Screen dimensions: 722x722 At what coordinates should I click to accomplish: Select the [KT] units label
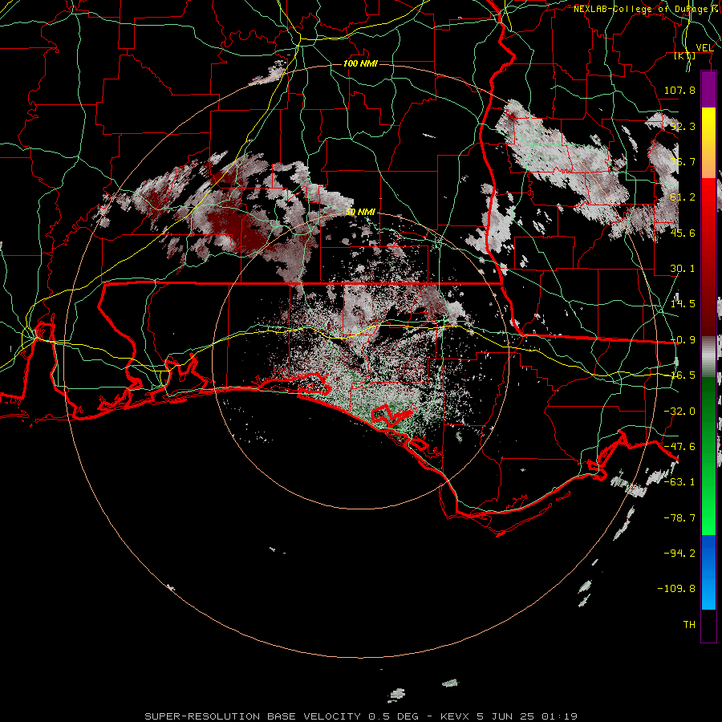point(685,55)
